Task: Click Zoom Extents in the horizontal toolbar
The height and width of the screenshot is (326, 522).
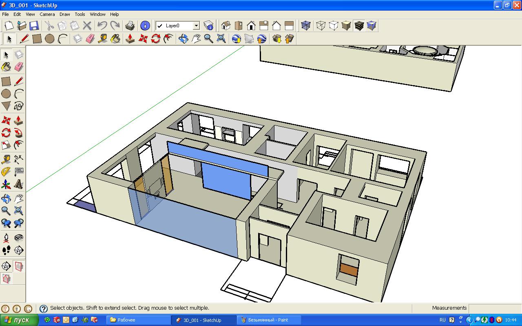Action: click(x=221, y=39)
